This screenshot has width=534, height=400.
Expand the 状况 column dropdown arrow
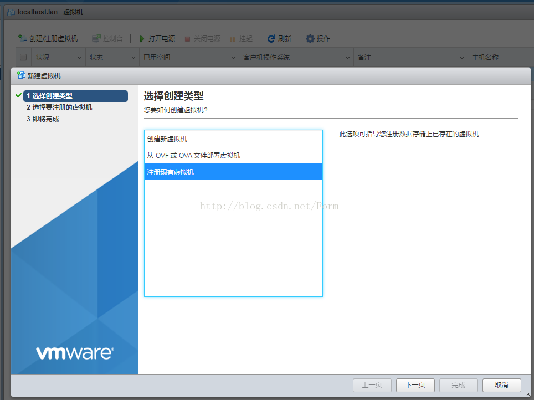tap(80, 58)
